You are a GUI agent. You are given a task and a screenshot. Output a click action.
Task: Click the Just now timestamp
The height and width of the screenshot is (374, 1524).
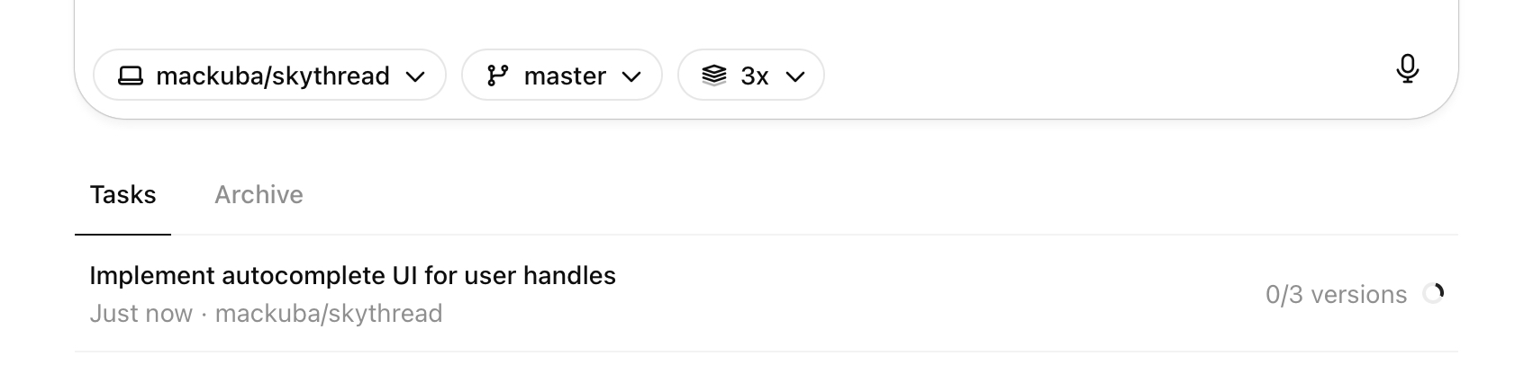click(x=141, y=314)
